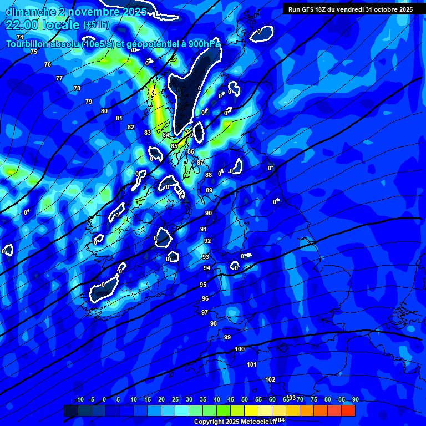Click the yellow swatch below the 50 label
Screen dimensions: 426x426
coord(251,410)
